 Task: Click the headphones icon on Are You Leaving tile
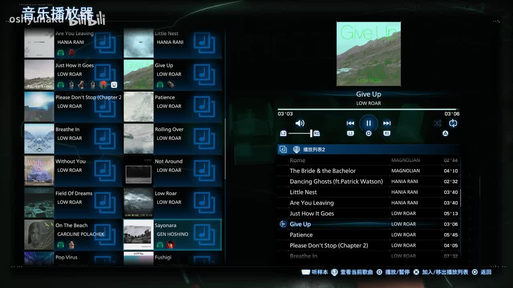pos(61,52)
